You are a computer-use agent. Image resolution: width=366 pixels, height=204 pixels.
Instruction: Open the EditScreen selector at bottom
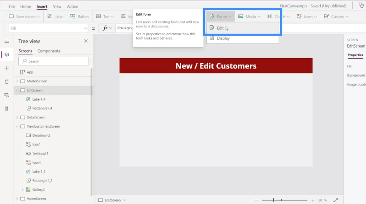tap(112, 200)
